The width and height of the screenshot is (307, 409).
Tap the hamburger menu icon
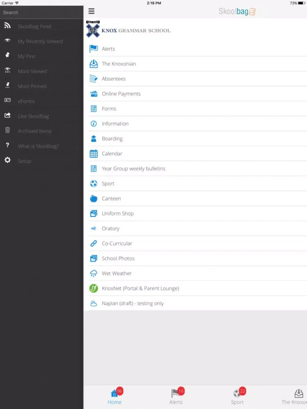pyautogui.click(x=91, y=11)
